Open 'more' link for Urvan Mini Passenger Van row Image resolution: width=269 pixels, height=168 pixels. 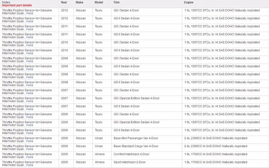click(x=30, y=141)
